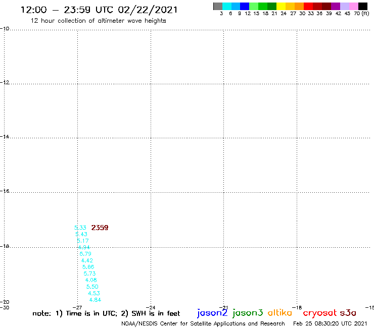
Task: Click the orange swatch in the legend
Action: [299, 6]
